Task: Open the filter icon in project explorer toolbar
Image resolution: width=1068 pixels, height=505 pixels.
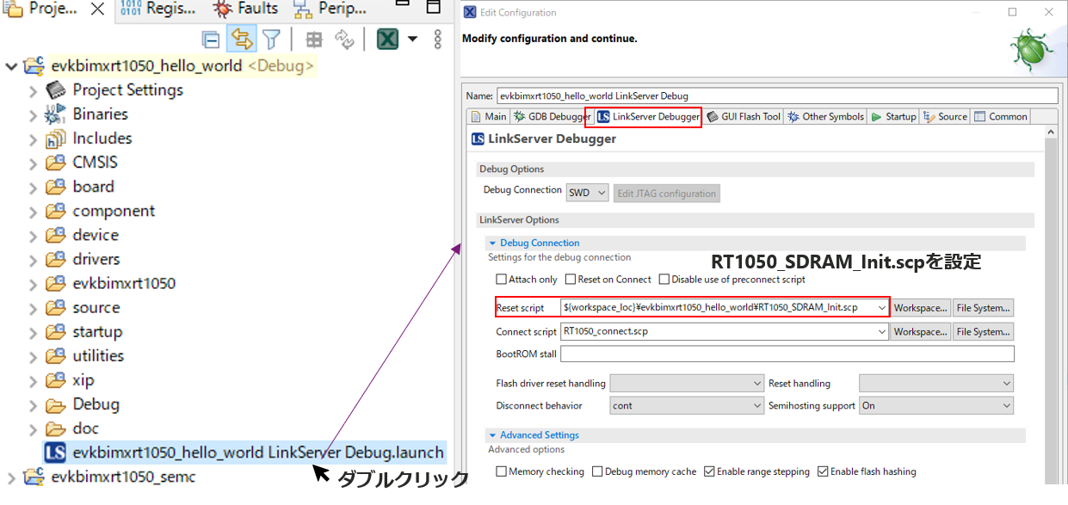Action: coord(272,40)
